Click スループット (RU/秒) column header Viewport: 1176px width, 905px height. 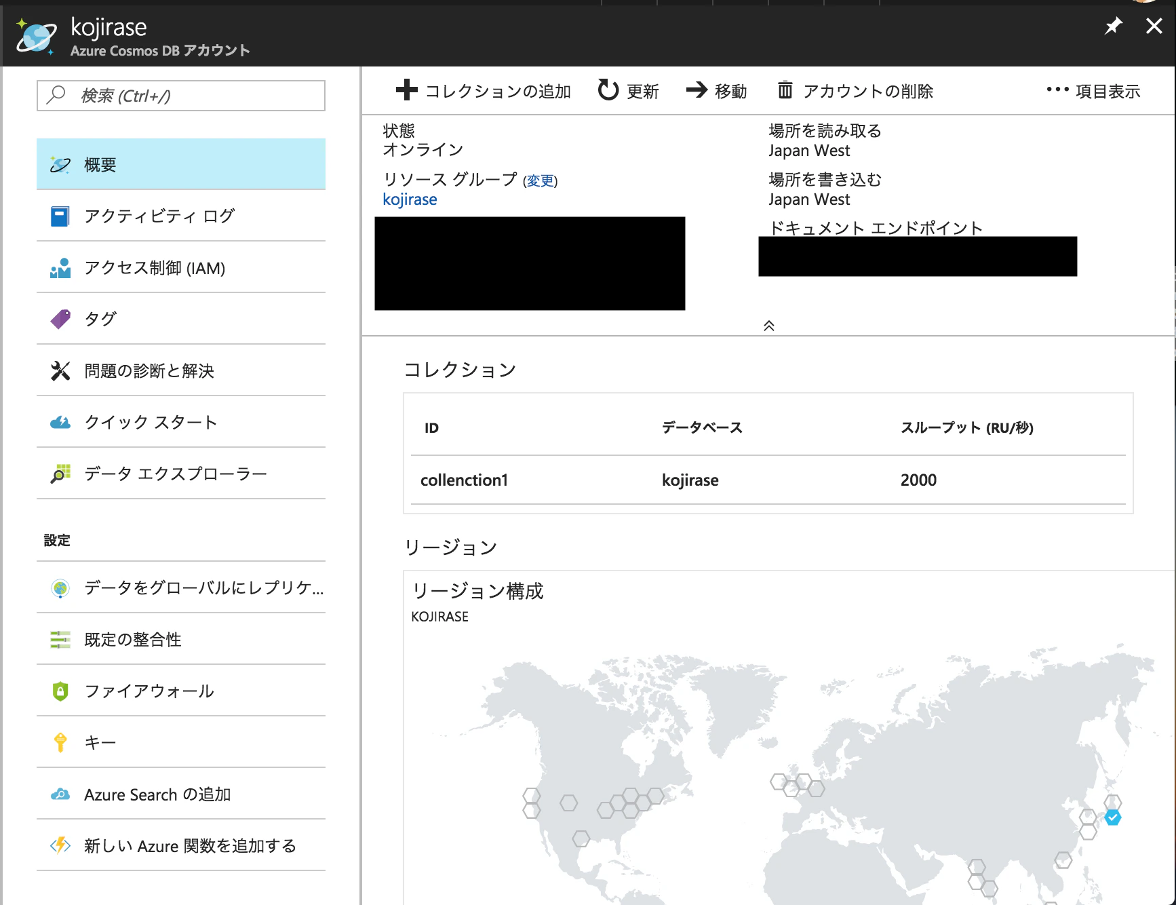pyautogui.click(x=966, y=427)
